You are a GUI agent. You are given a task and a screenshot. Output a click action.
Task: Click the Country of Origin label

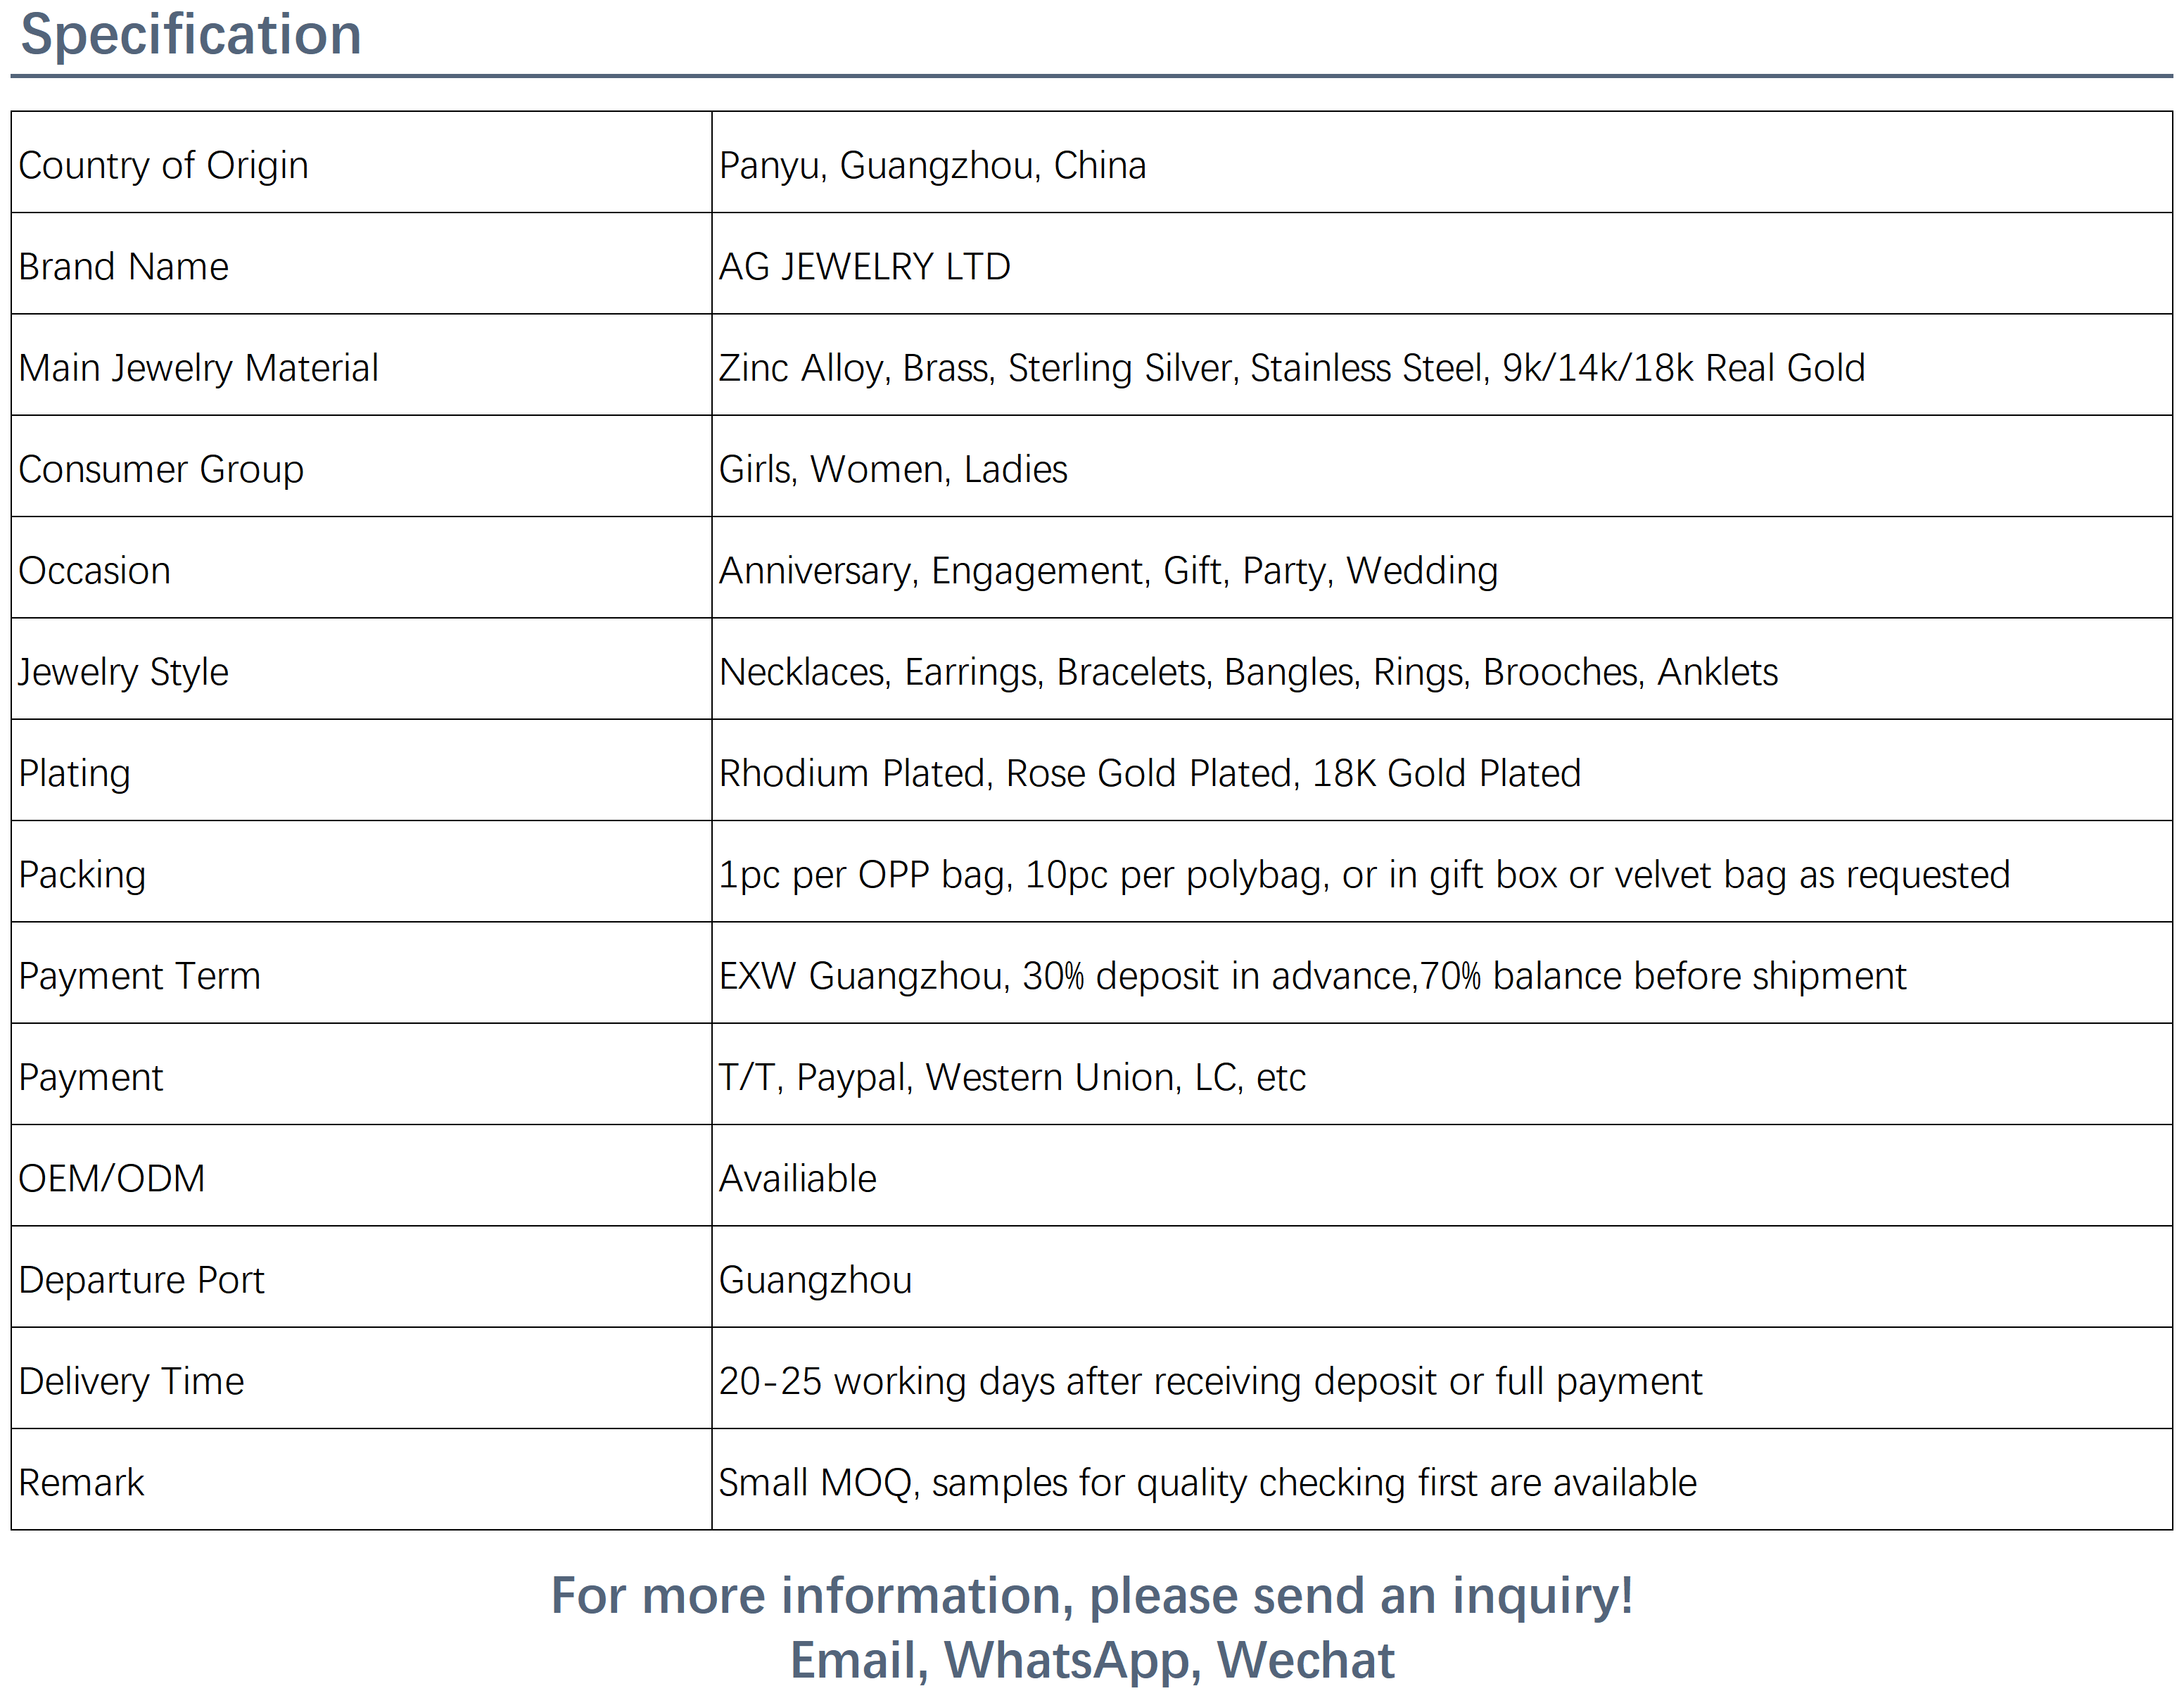[x=163, y=165]
